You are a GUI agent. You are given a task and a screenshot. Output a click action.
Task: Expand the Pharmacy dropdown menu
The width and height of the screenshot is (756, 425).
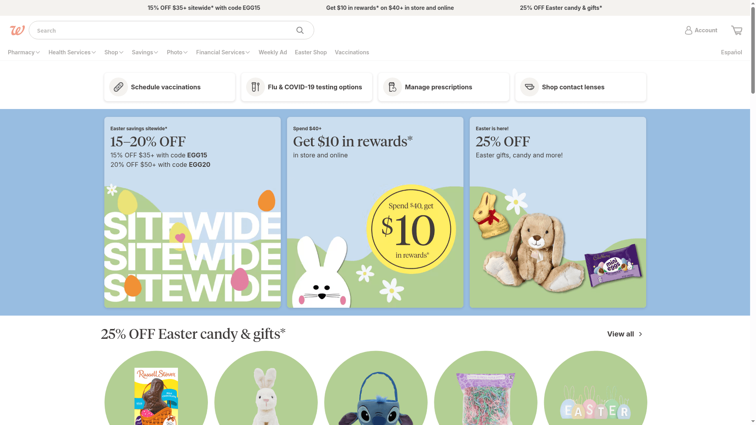pos(24,52)
